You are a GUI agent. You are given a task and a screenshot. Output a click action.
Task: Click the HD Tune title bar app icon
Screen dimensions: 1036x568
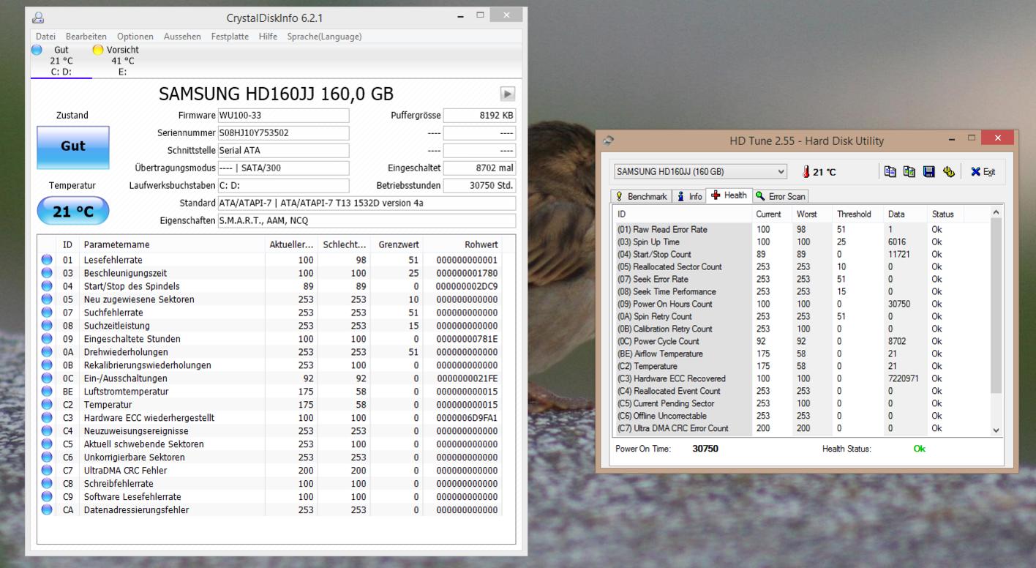(609, 141)
